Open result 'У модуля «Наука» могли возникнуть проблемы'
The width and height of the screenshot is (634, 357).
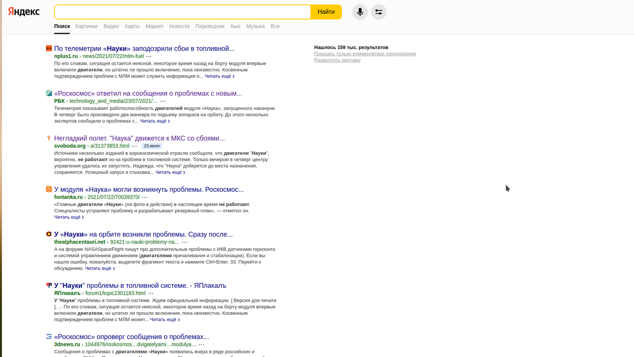pyautogui.click(x=149, y=190)
